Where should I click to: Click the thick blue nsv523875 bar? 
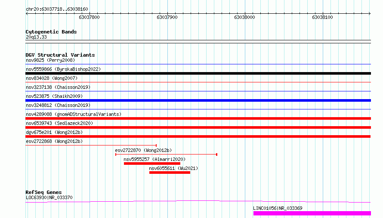click(198, 100)
